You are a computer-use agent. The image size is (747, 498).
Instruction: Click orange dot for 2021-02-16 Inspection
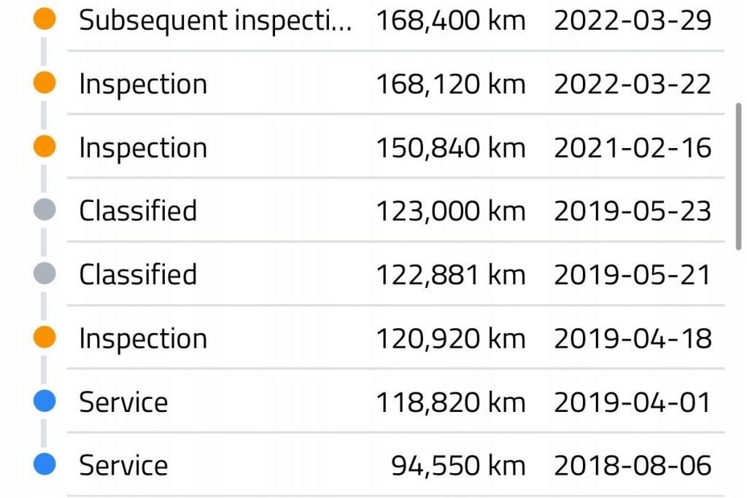coord(44,146)
